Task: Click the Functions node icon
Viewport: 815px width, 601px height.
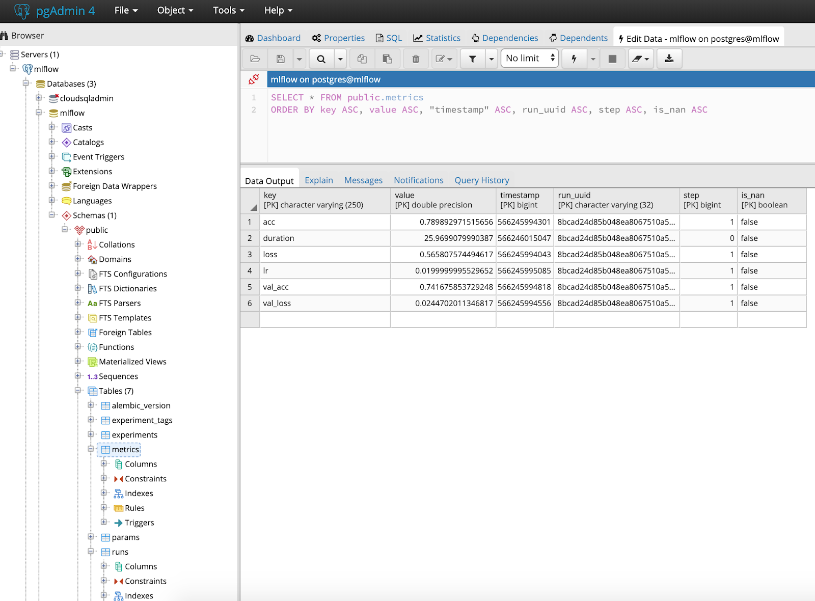Action: [92, 347]
